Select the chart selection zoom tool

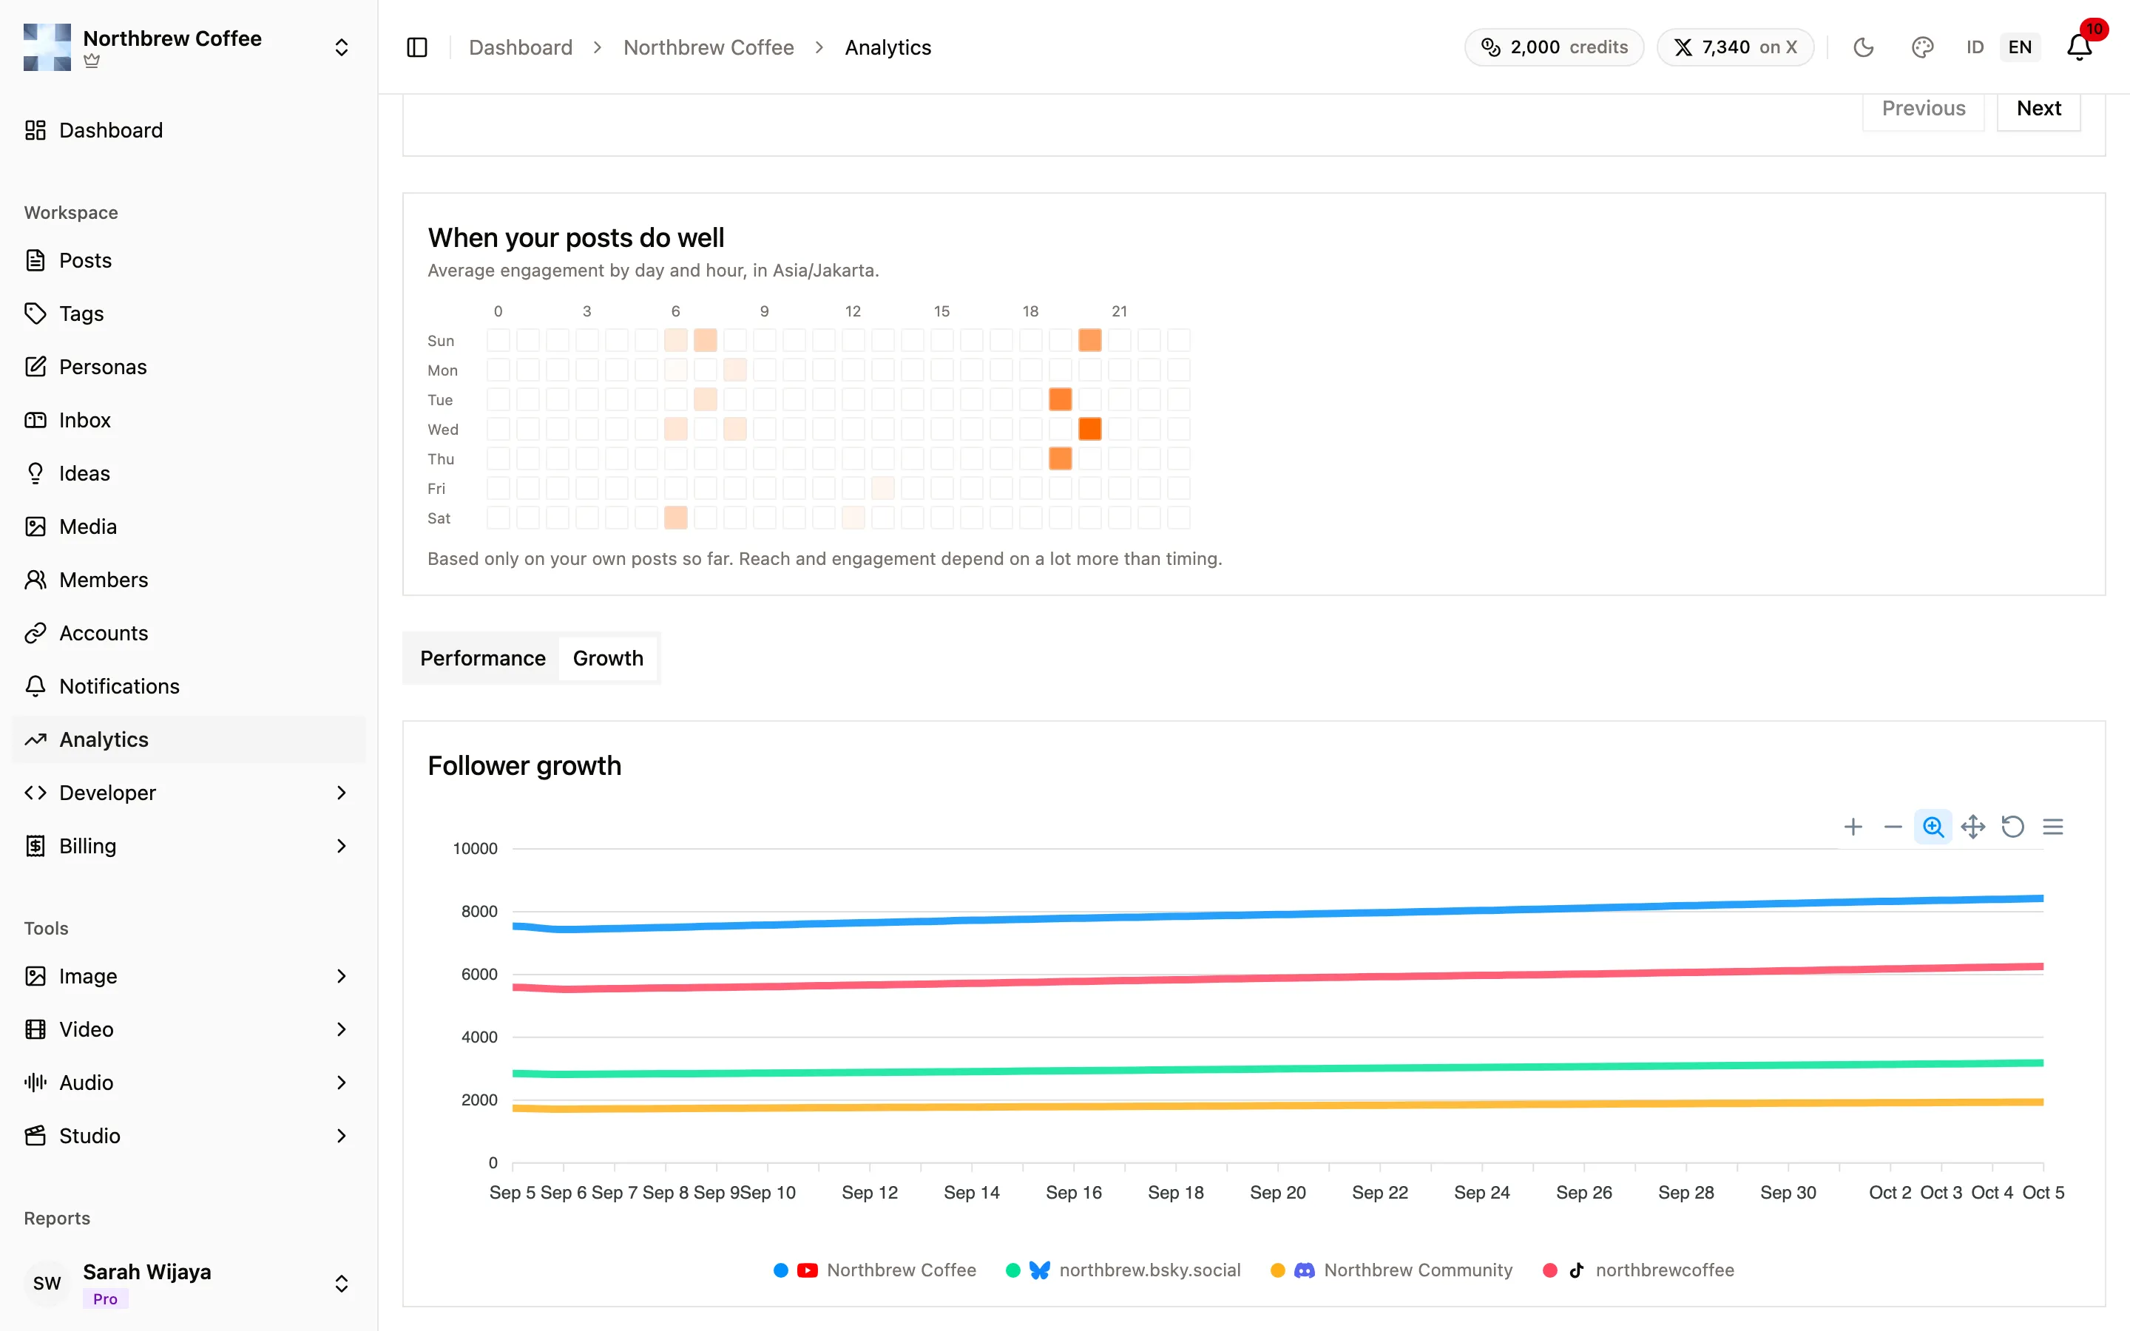click(1933, 827)
